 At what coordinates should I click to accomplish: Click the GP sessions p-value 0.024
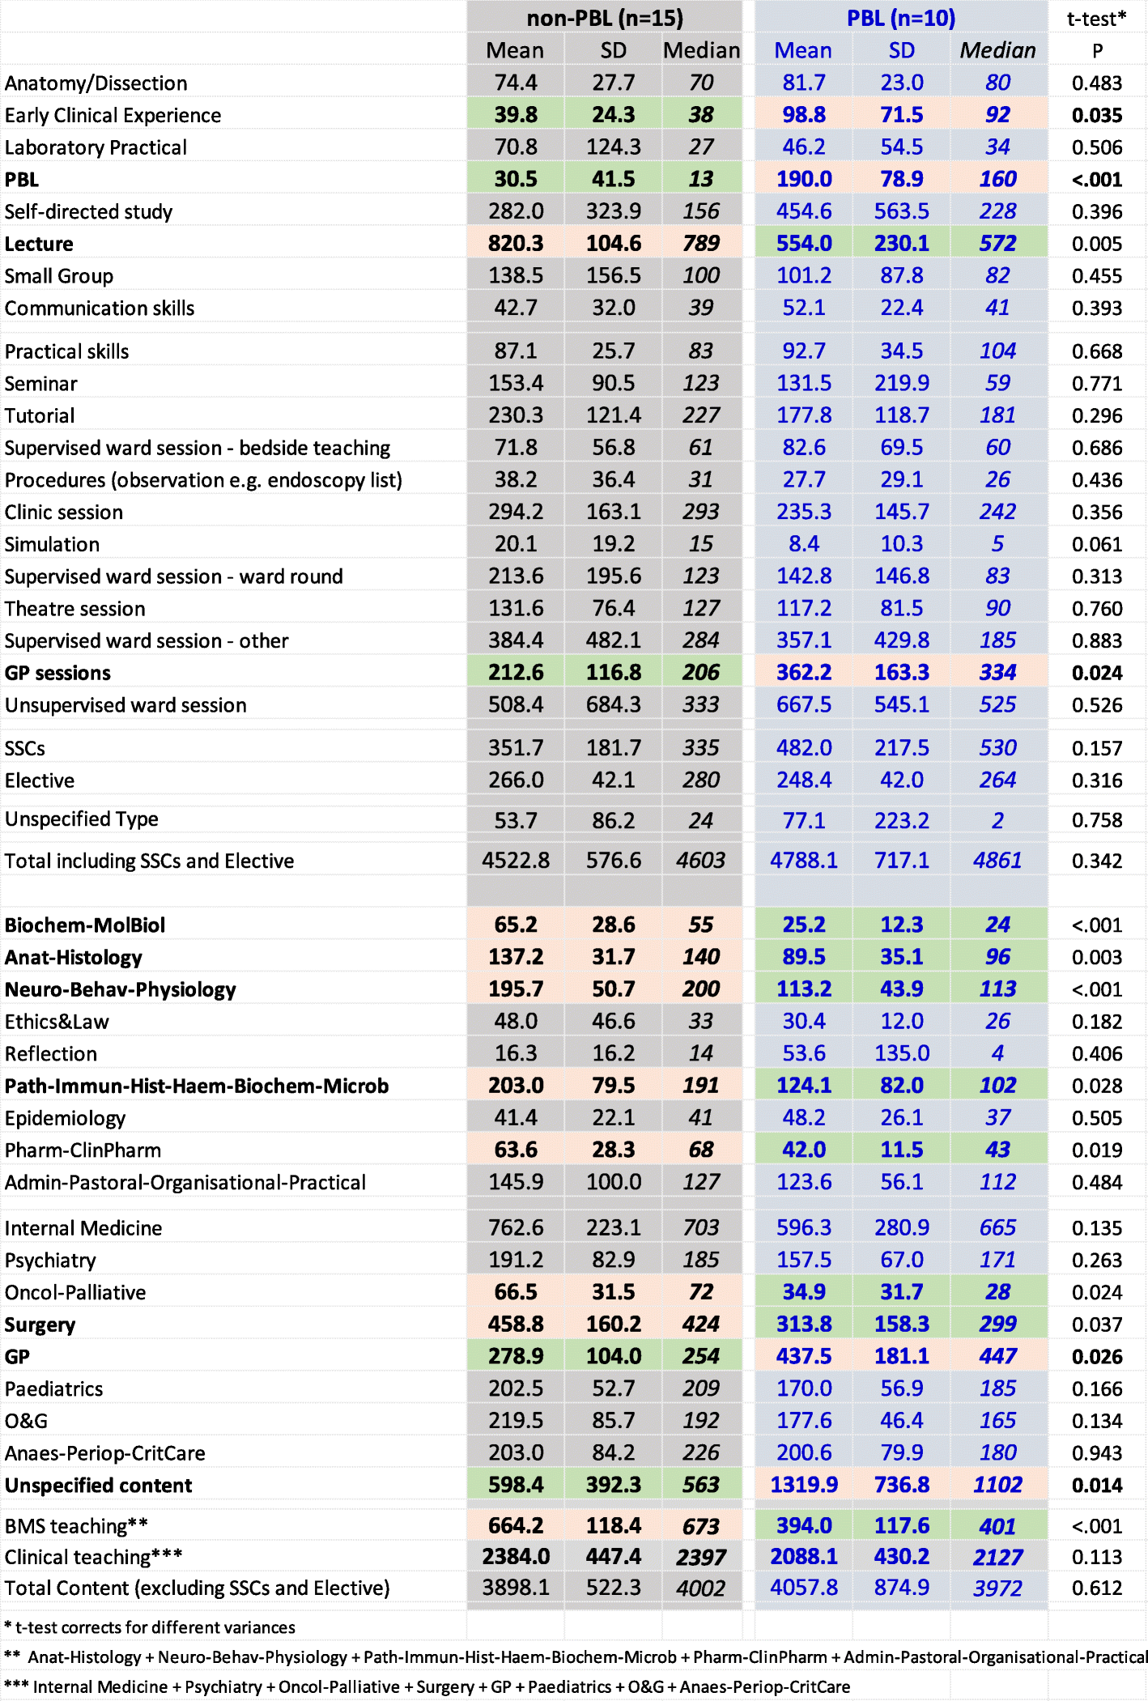pos(1097,674)
